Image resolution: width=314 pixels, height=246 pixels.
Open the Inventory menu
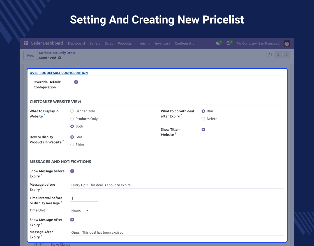click(163, 43)
